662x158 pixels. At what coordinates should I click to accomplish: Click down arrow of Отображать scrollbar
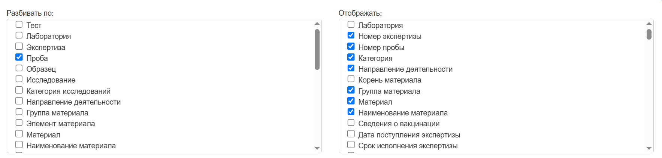[x=649, y=148]
